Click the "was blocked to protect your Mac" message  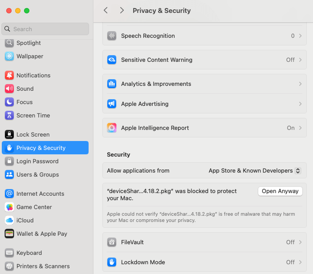(172, 195)
